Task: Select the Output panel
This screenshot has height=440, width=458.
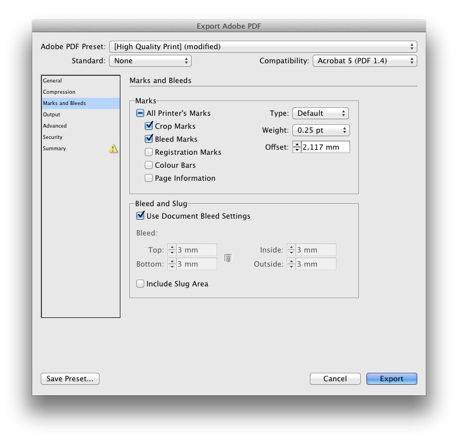Action: 81,115
